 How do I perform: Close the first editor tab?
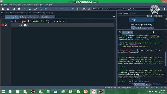click(17, 17)
